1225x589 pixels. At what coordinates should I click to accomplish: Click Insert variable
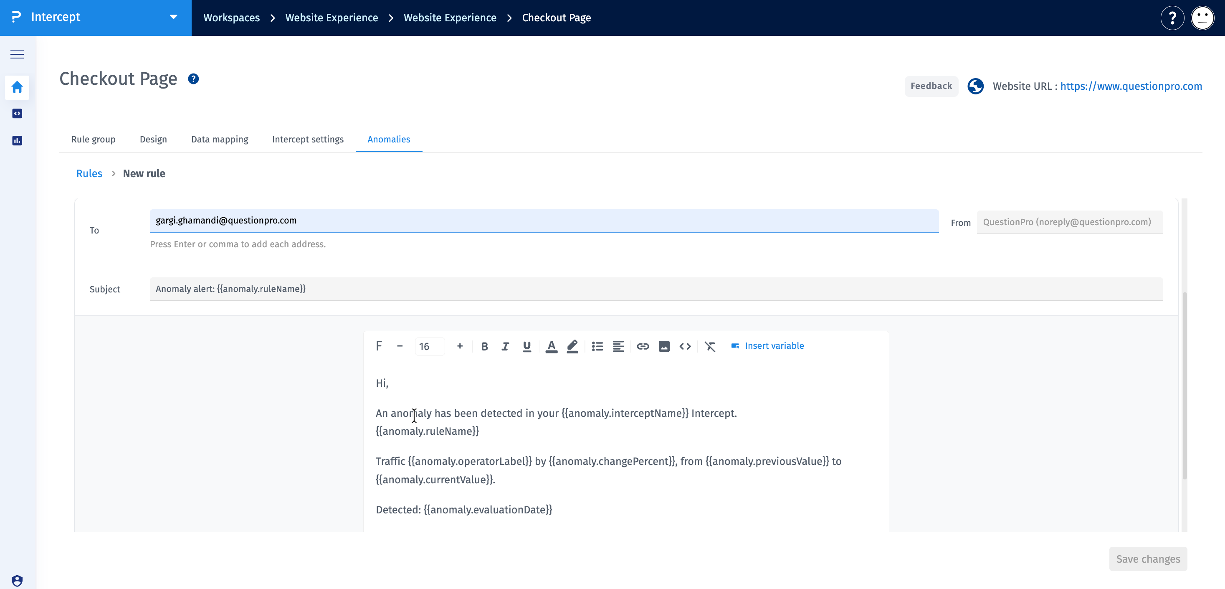pos(767,346)
